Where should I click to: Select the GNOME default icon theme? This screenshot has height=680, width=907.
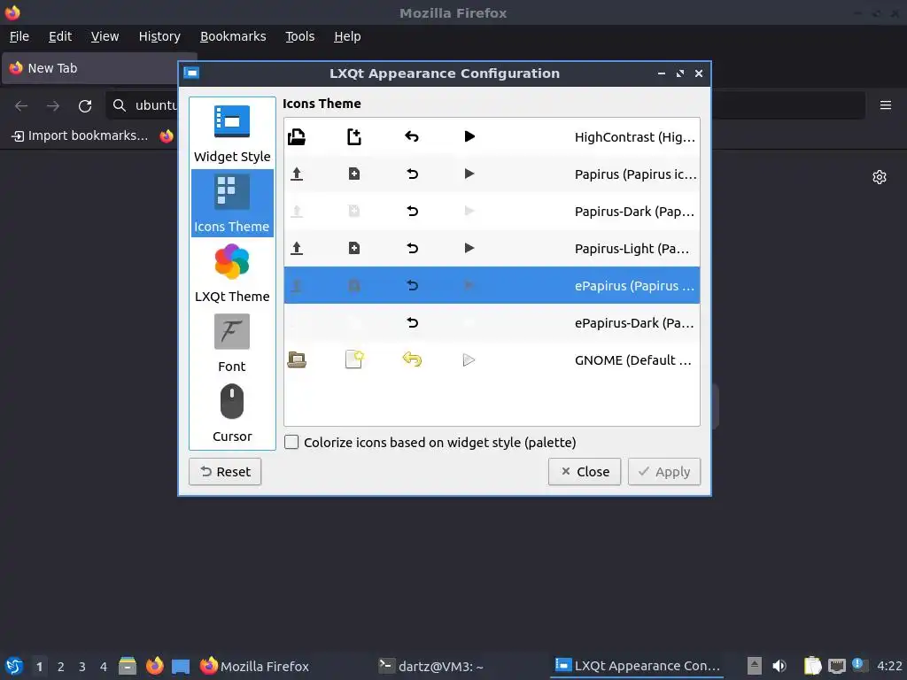point(492,360)
